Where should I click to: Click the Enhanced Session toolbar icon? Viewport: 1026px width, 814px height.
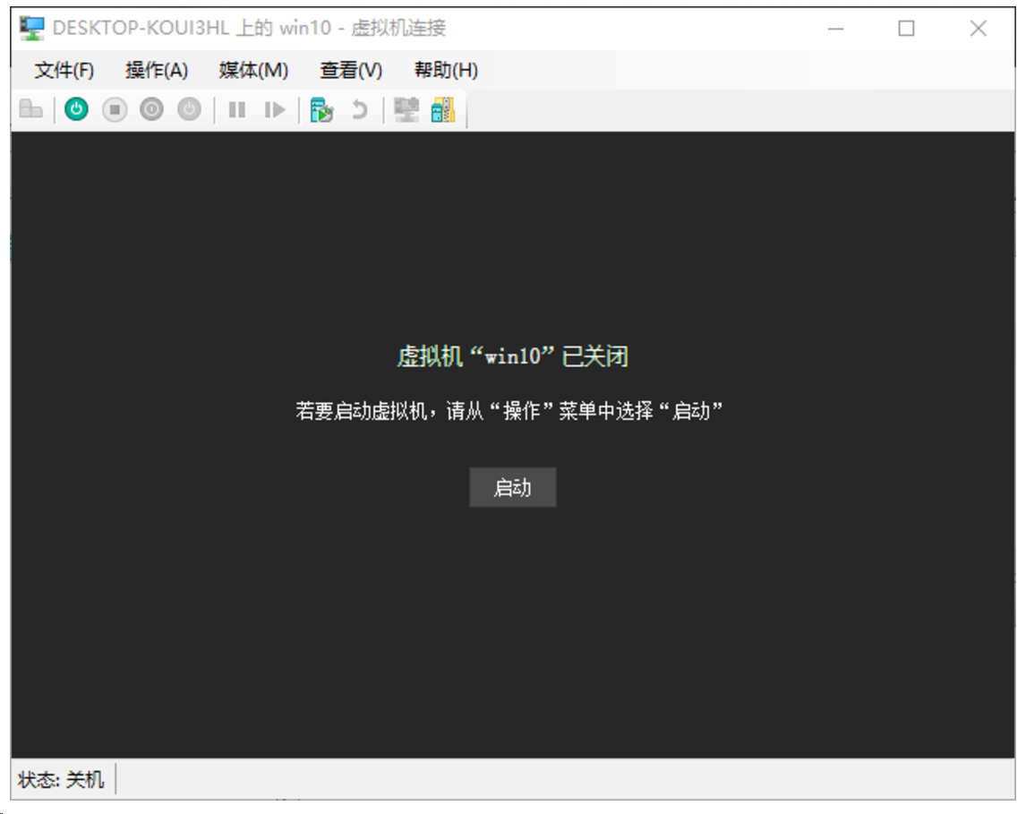pos(406,109)
